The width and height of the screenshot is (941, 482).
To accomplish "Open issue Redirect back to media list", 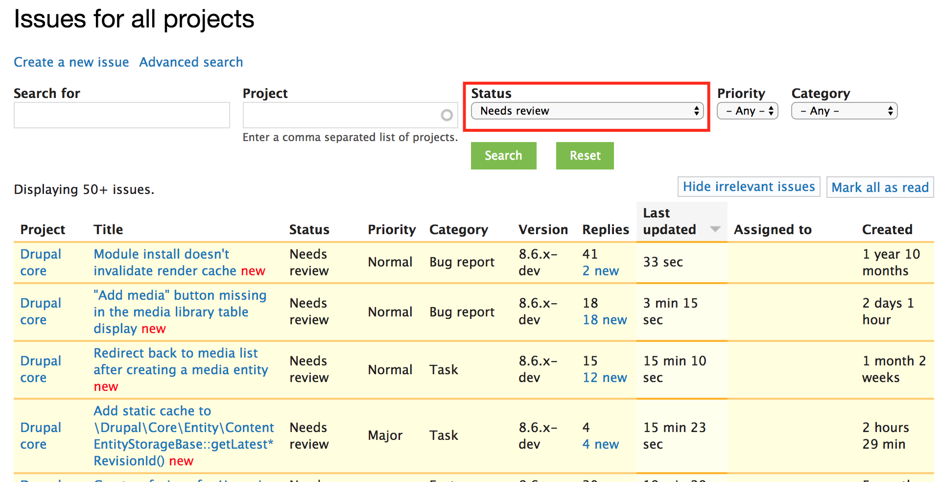I will (x=181, y=361).
